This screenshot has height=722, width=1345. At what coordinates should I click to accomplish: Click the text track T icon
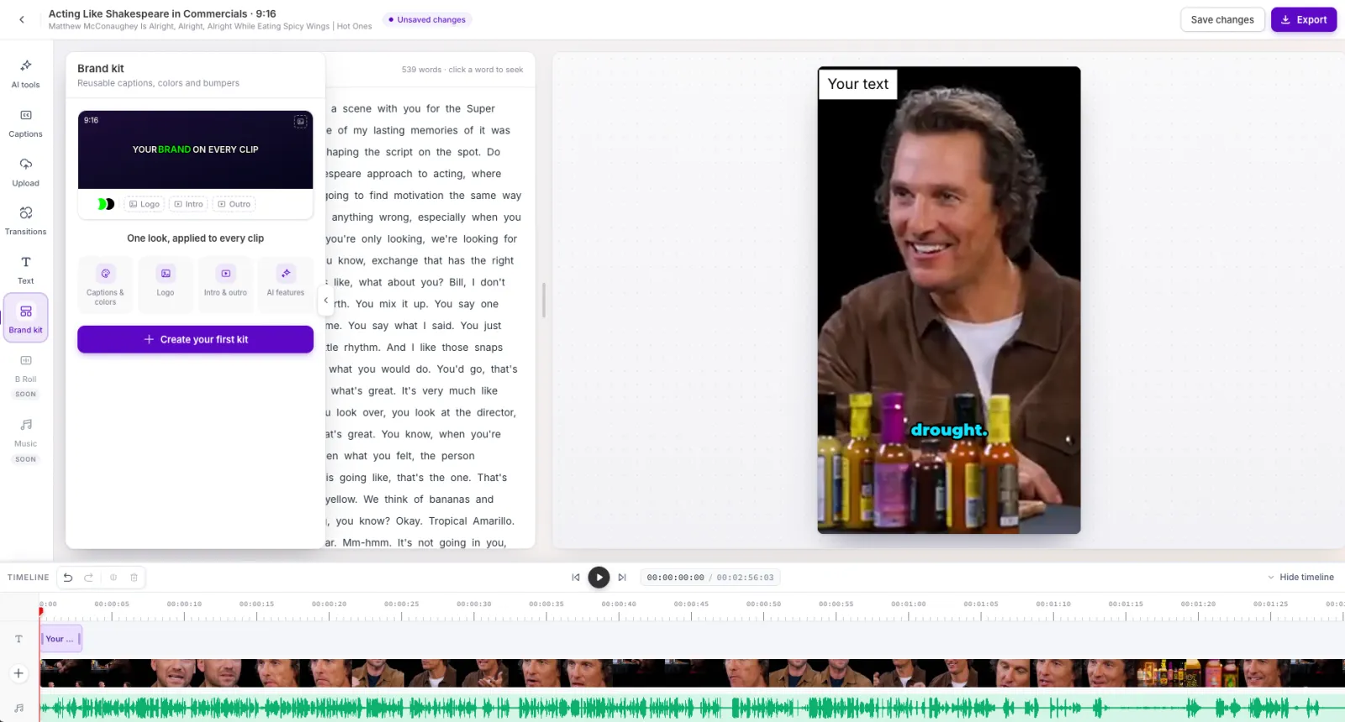click(x=18, y=639)
